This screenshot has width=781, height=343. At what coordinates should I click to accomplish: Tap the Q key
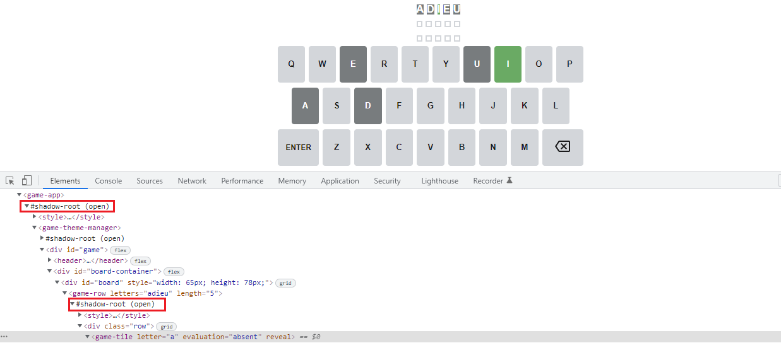(x=291, y=64)
